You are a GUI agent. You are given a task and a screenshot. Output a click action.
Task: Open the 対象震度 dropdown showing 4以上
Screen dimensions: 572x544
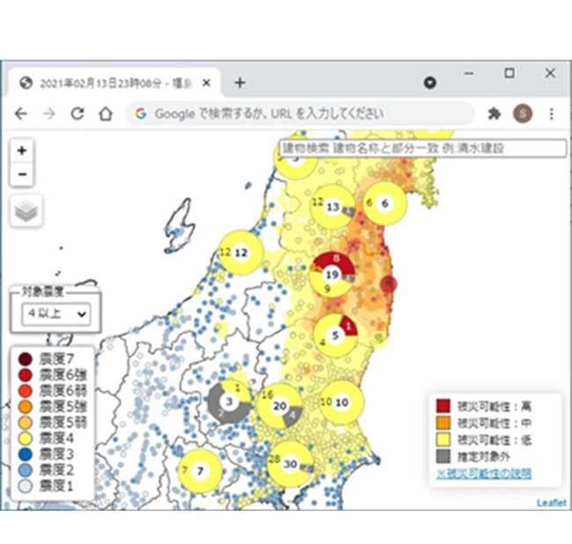coord(56,314)
